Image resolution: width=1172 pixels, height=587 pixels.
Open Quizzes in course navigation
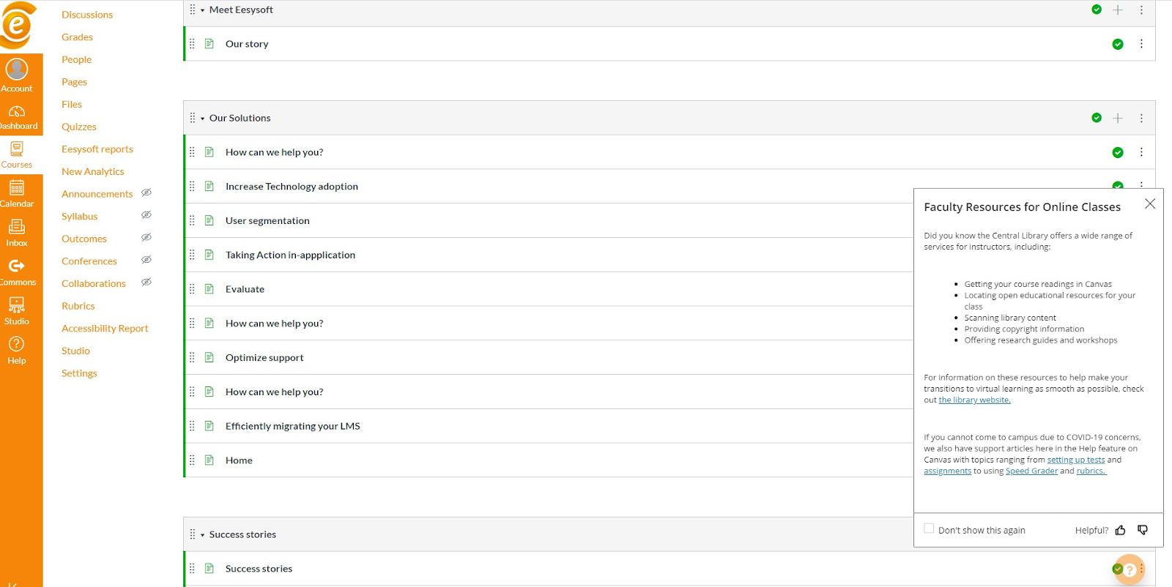tap(79, 127)
